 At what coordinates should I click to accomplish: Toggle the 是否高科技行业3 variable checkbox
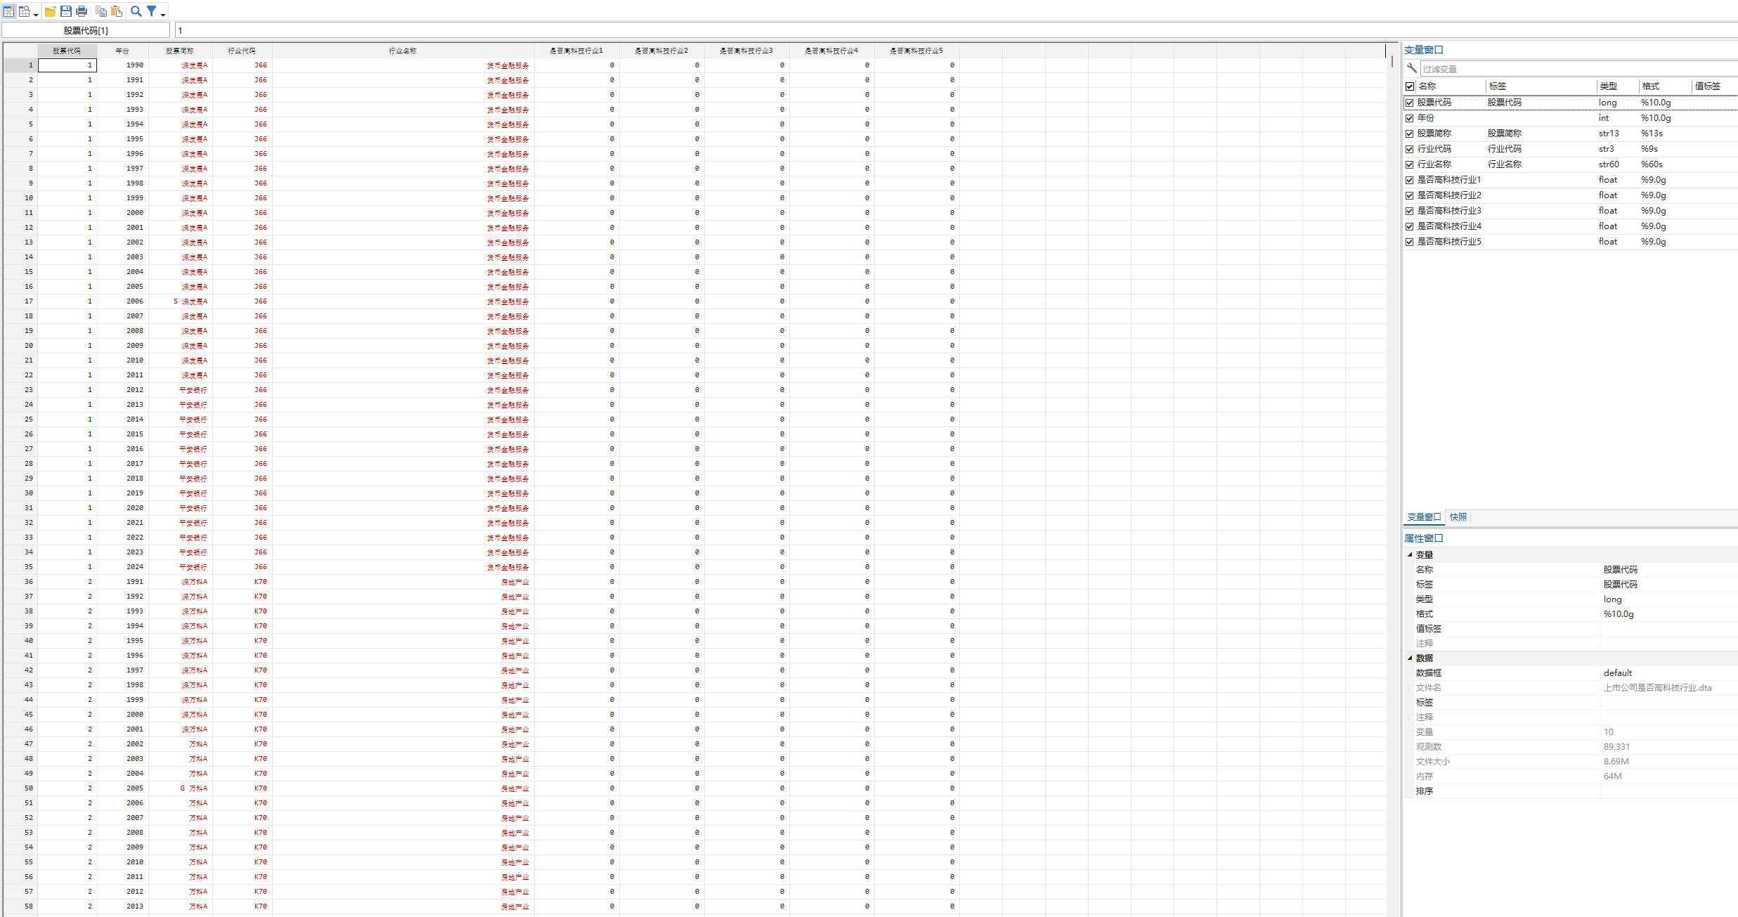(x=1409, y=211)
